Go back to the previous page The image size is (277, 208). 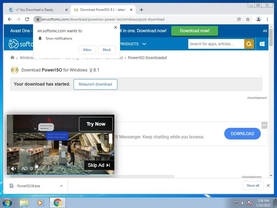pyautogui.click(x=10, y=19)
